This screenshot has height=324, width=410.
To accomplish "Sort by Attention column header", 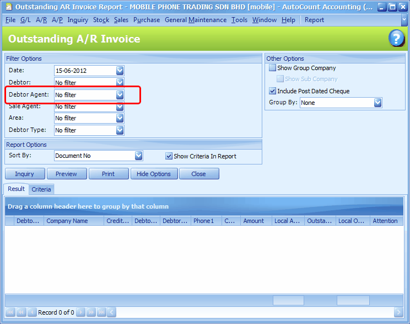I will click(x=386, y=221).
